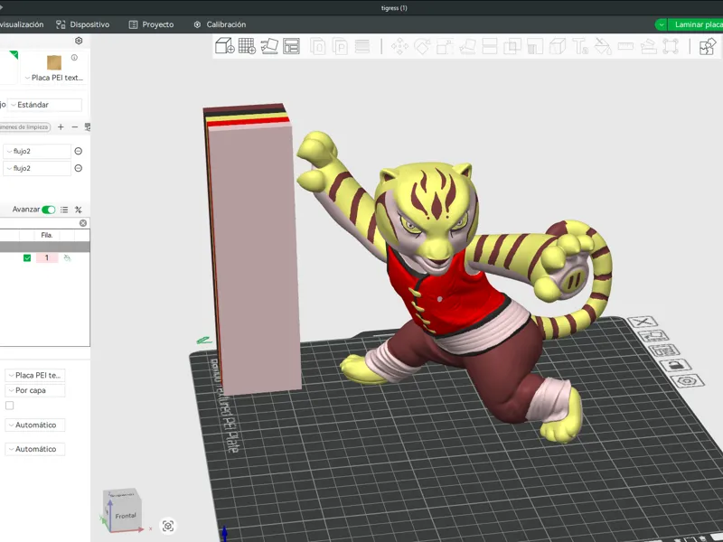Select the Cut tool in toolbar

click(x=489, y=47)
